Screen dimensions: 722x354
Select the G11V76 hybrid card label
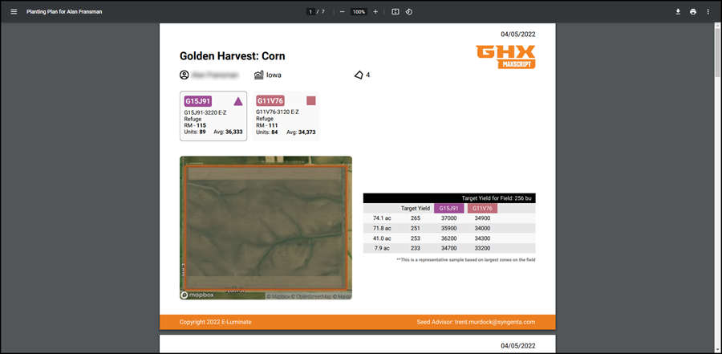[270, 101]
